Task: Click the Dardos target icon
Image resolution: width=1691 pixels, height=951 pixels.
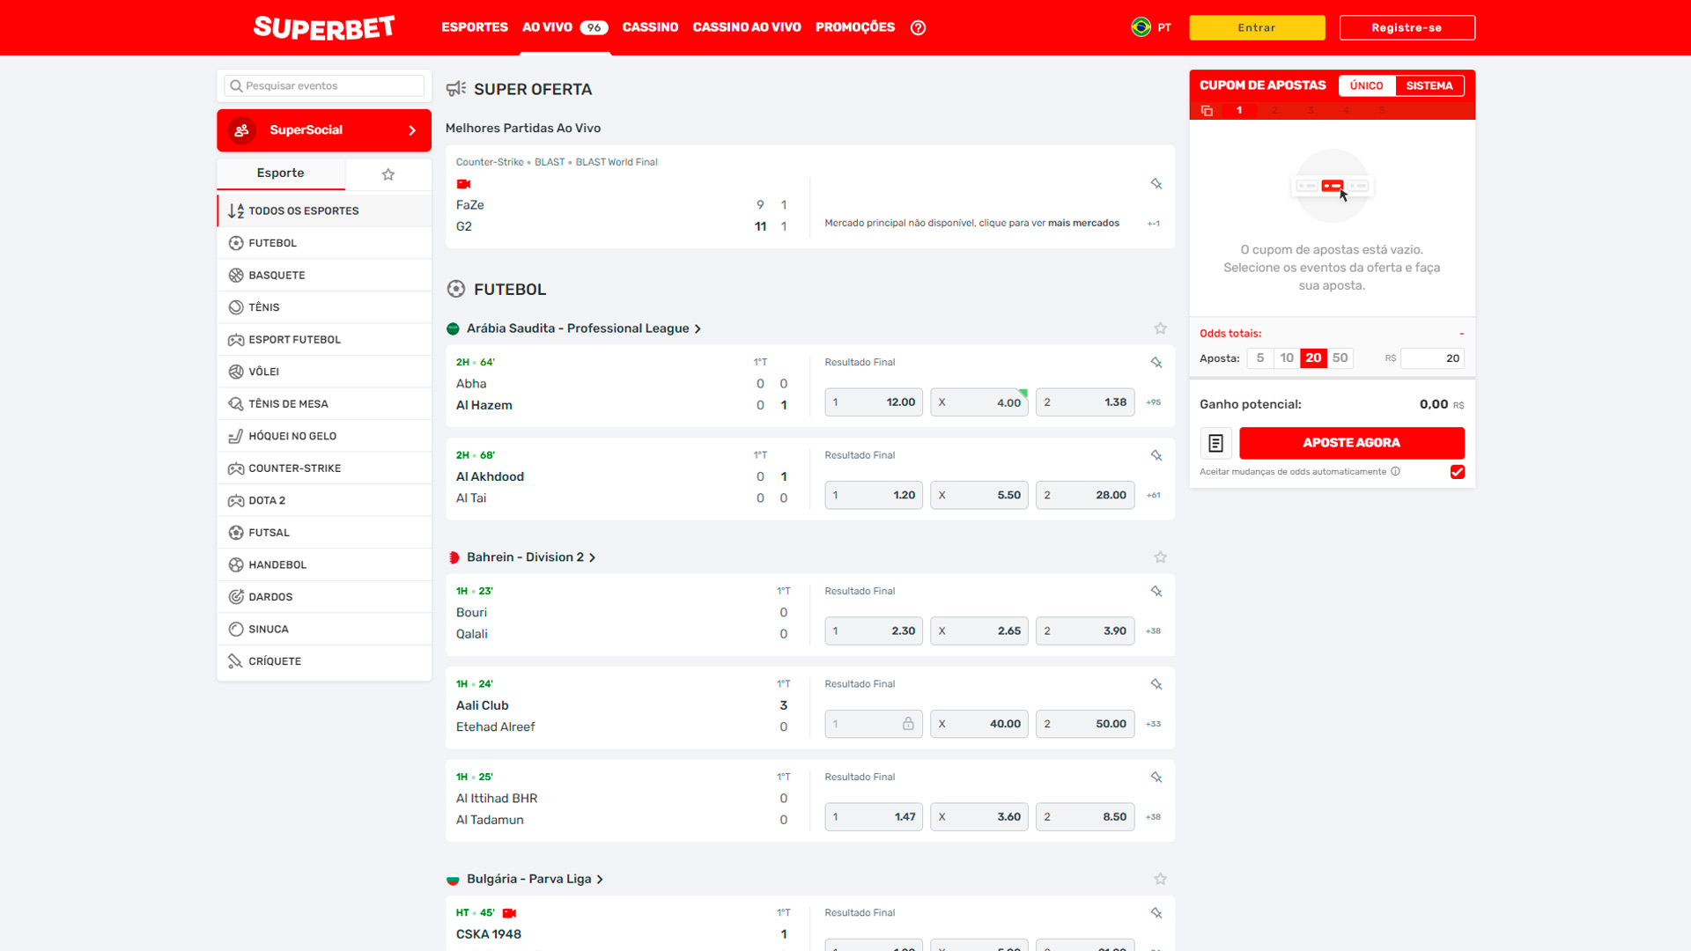Action: pyautogui.click(x=236, y=597)
